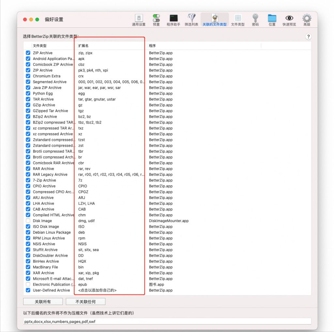Disable the ZIP Archive association checkbox
Viewport: 334px width, 332px height.
point(28,53)
